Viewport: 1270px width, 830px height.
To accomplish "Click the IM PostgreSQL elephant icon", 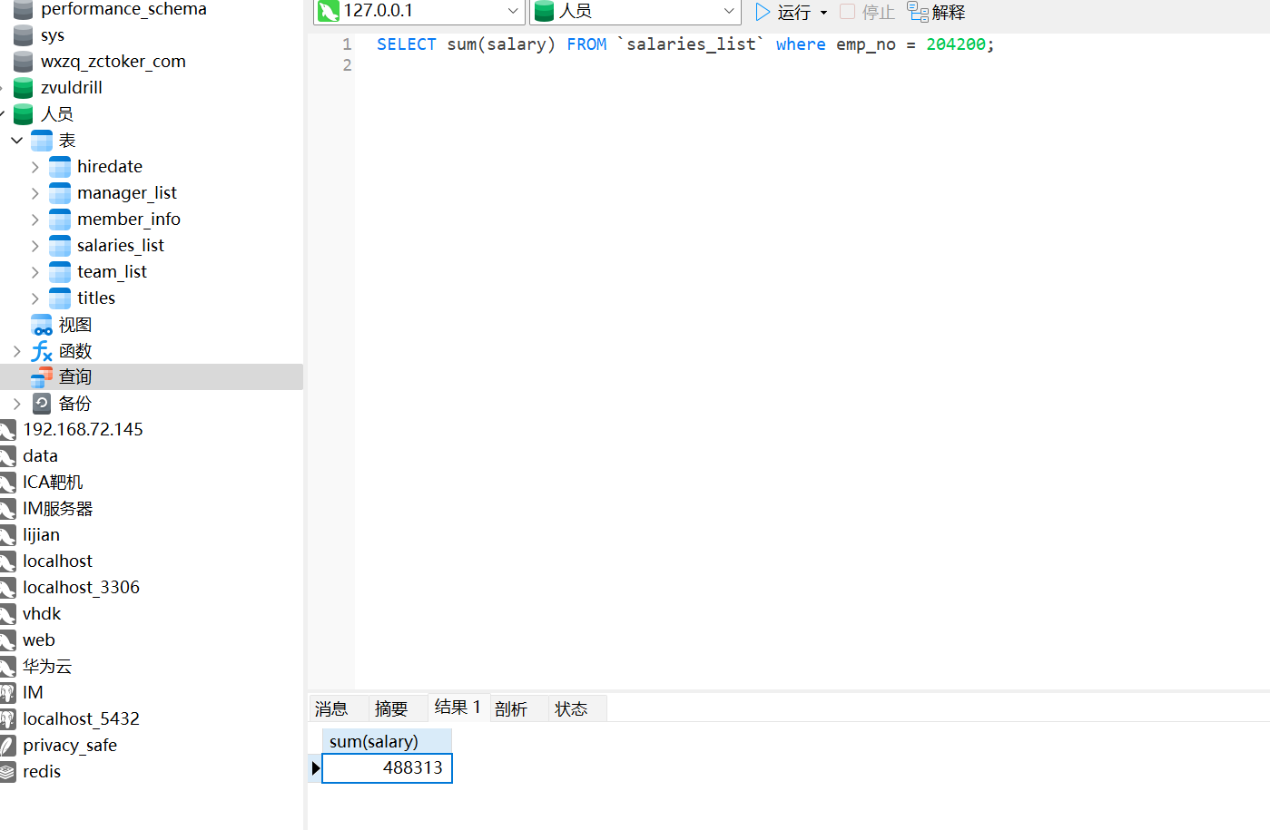I will [x=7, y=693].
